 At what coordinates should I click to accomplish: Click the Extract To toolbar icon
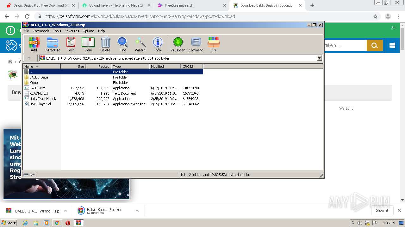tap(52, 44)
